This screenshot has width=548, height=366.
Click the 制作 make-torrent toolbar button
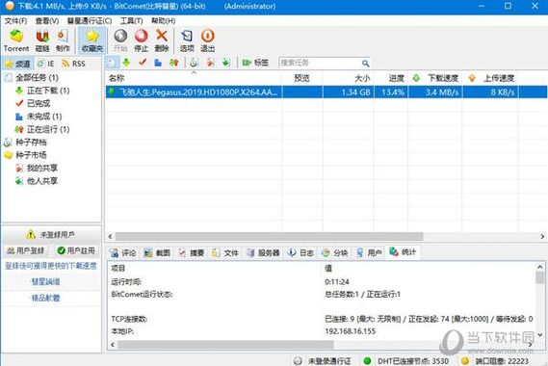63,40
